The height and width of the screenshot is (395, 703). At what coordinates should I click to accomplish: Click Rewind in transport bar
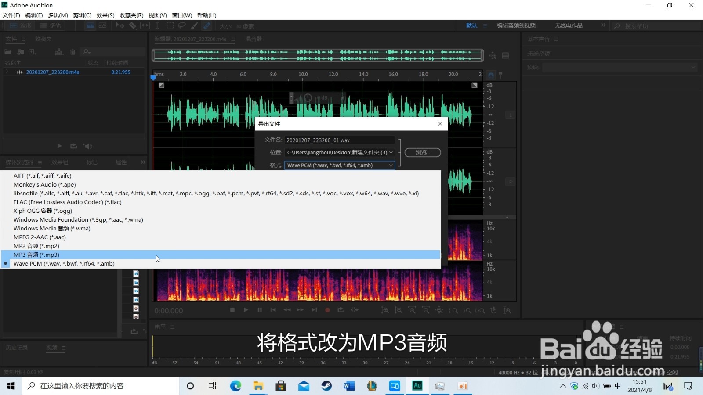point(287,310)
